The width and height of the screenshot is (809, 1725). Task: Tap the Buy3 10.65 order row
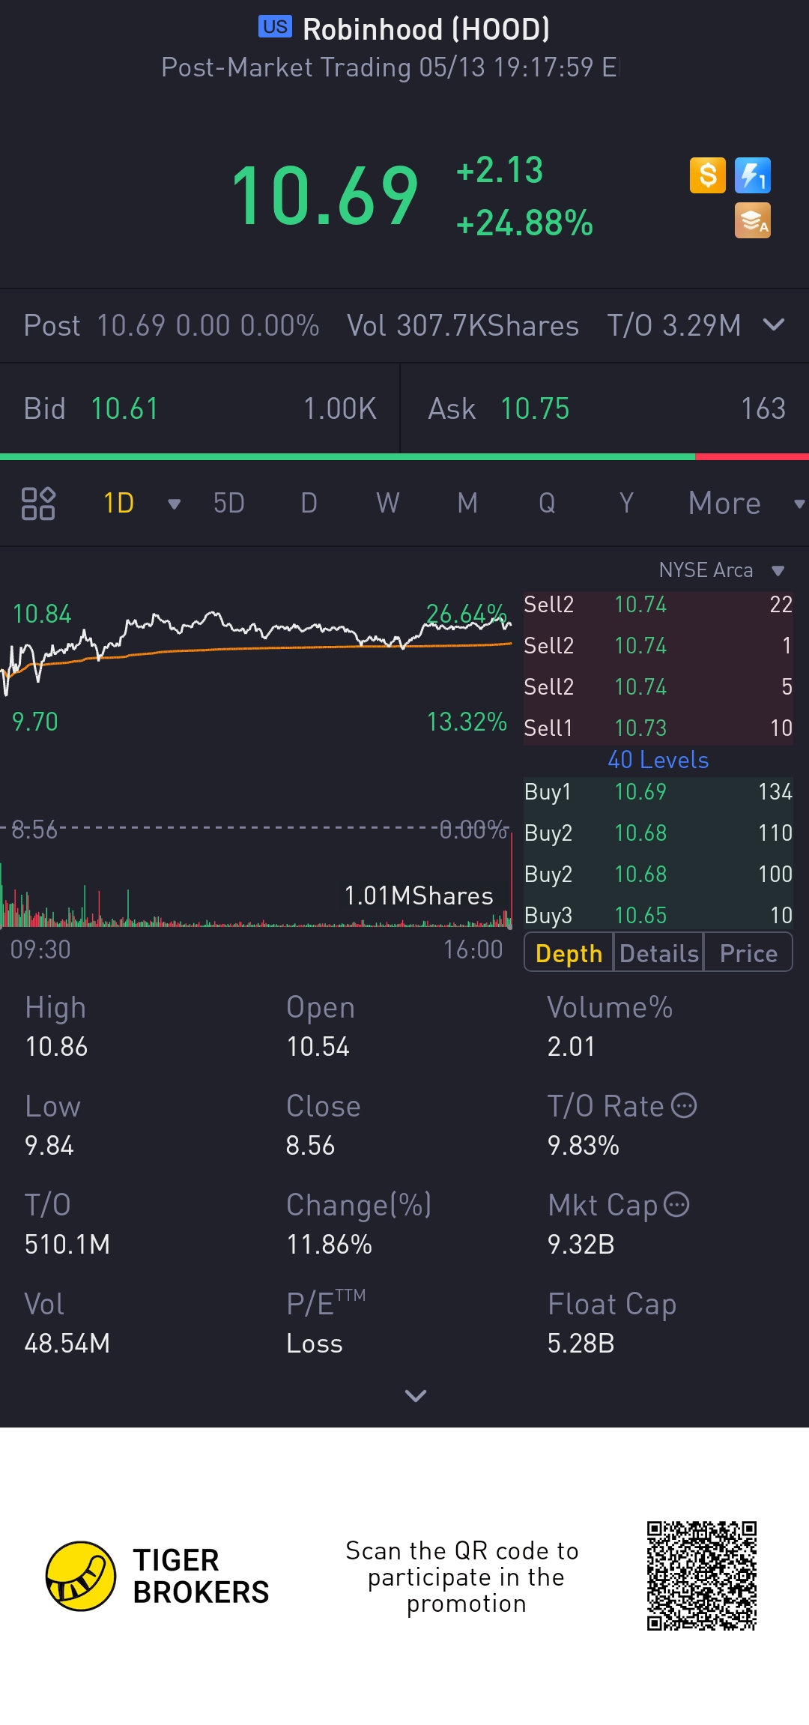[x=658, y=915]
